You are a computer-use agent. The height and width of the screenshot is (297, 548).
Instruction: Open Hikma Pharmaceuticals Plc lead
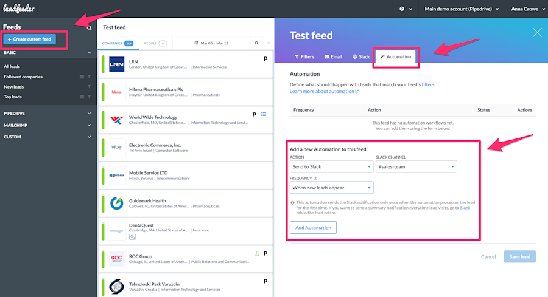(x=186, y=92)
